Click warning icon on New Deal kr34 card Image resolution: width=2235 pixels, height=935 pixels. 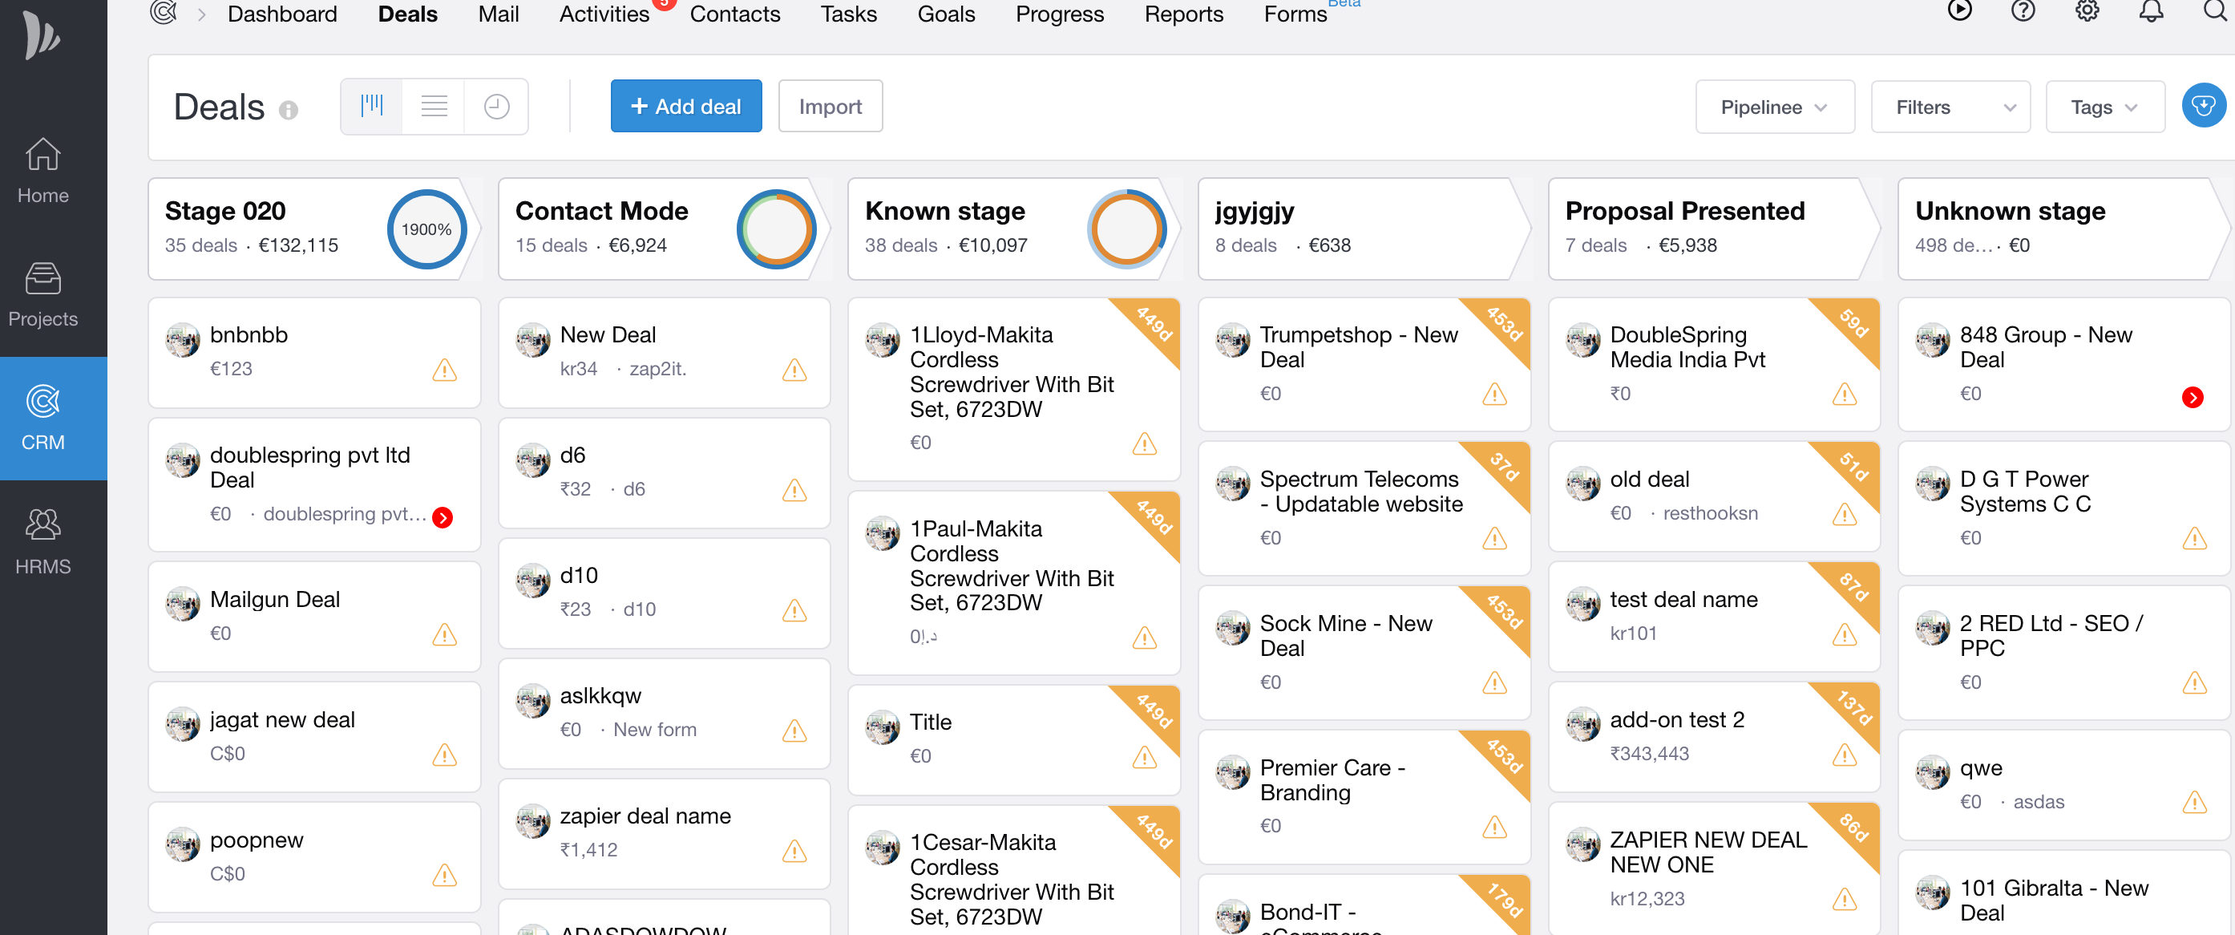(x=794, y=370)
